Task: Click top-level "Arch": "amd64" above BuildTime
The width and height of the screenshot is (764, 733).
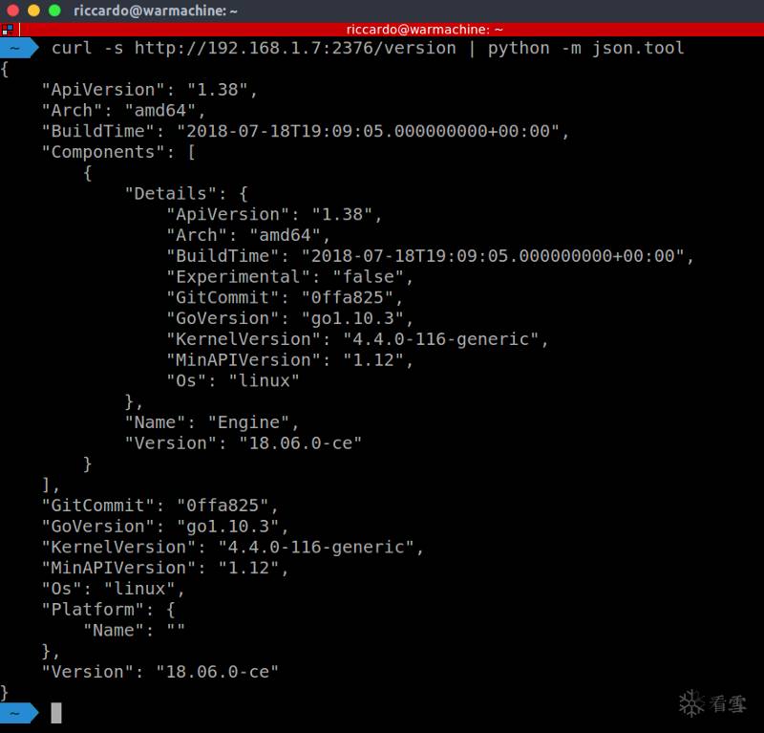Action: click(x=124, y=111)
